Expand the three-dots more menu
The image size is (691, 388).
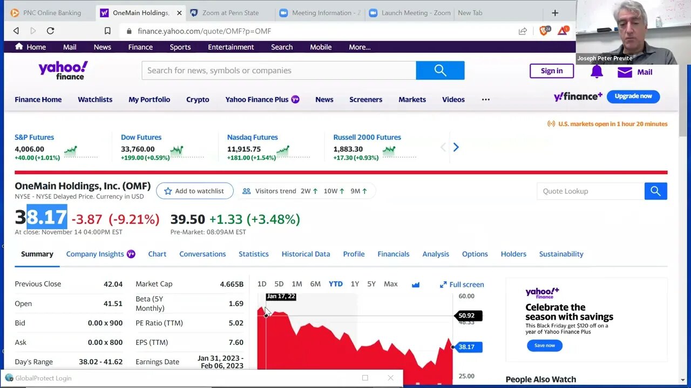coord(486,99)
